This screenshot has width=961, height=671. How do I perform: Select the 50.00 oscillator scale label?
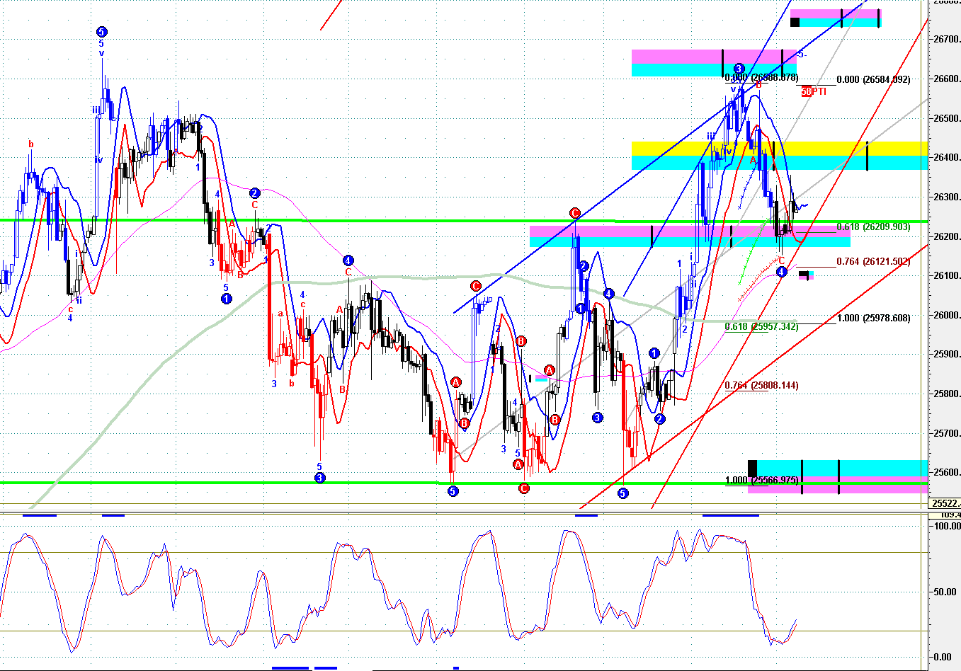click(x=945, y=592)
